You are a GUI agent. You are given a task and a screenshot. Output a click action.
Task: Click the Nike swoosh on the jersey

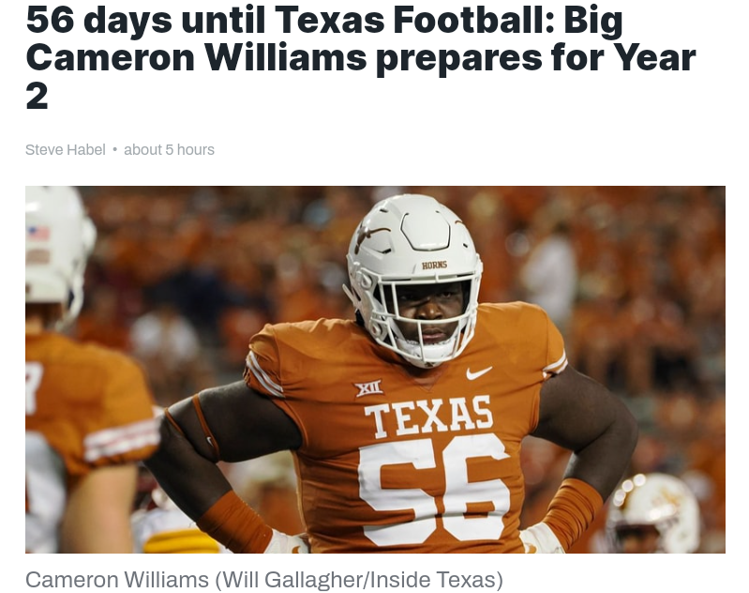[479, 373]
